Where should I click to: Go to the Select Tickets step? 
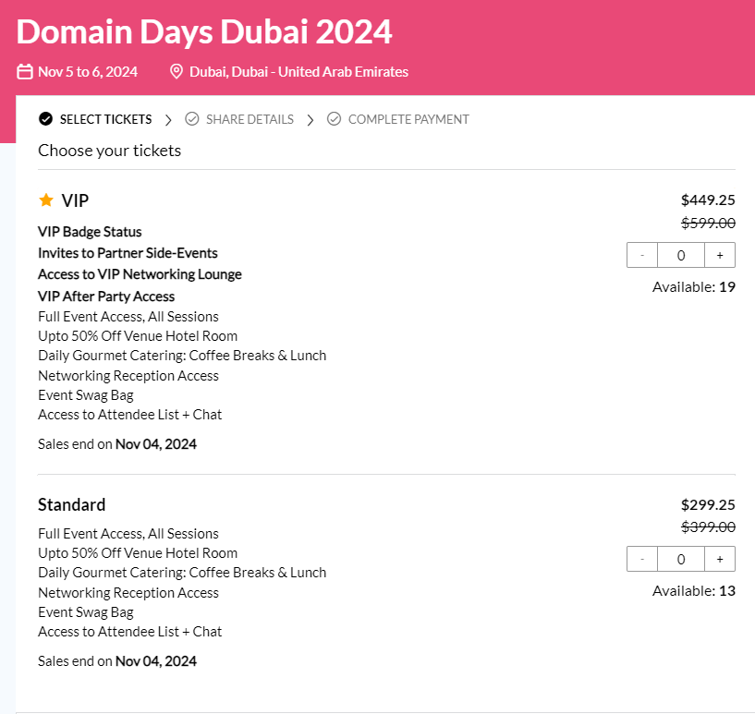105,119
